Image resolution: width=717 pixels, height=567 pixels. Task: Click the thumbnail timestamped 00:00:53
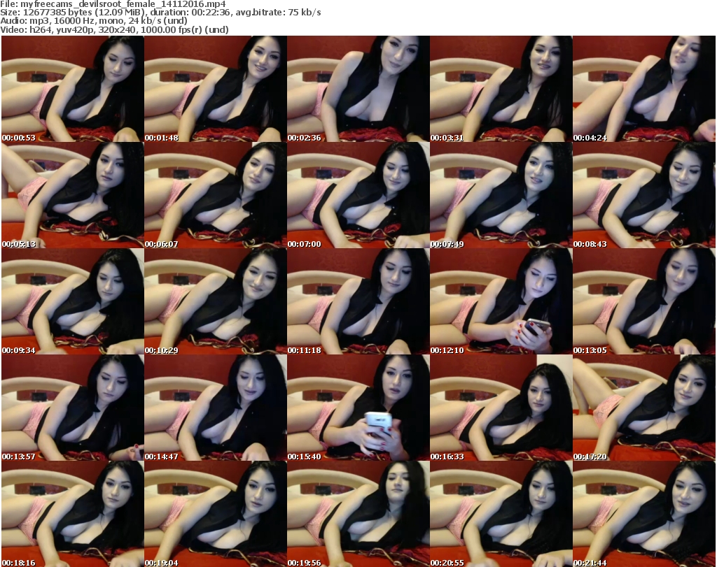(x=72, y=89)
